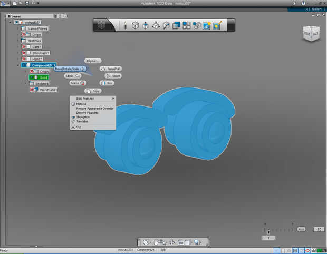The height and width of the screenshot is (254, 327).
Task: Toggle visibility of Solid body
Action: point(32,77)
